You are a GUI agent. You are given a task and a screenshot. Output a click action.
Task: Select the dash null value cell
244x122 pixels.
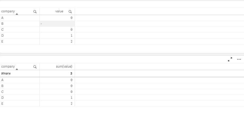[x=57, y=24]
